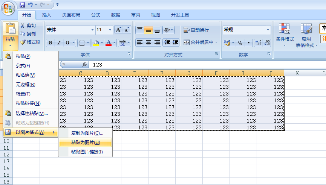This screenshot has height=185, width=326.
Task: Click Merge and Center (合并后居中) button
Action: coord(200,42)
